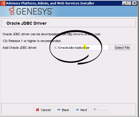
Task: Click the 'Oracle JDBC Driver' heading
Action: tap(27, 23)
